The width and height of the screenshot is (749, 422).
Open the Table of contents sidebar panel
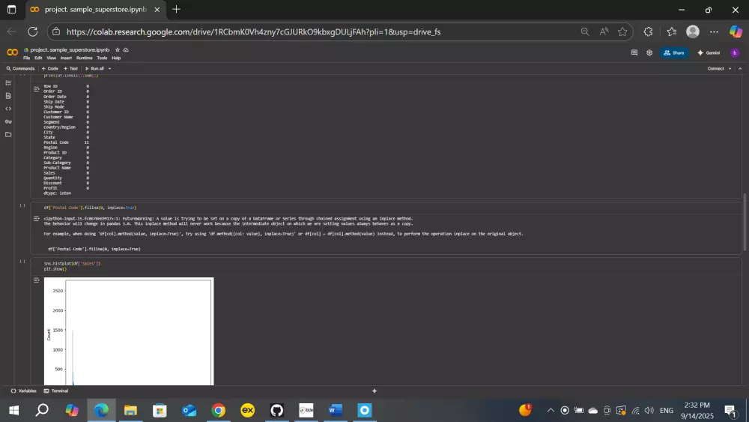(x=8, y=83)
